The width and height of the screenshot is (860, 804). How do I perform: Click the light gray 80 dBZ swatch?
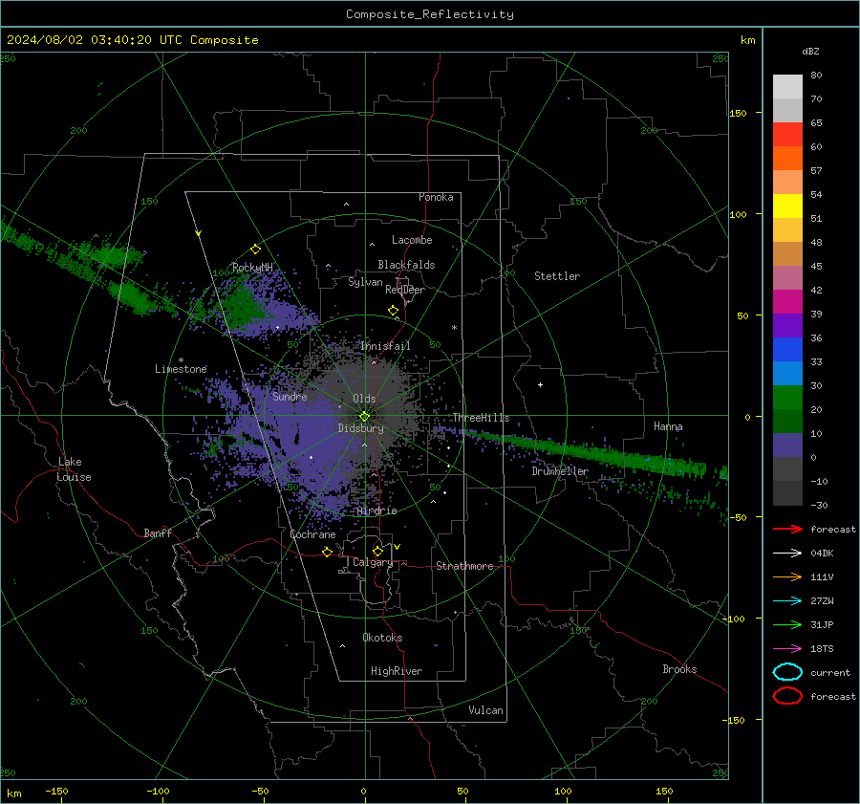(x=787, y=86)
